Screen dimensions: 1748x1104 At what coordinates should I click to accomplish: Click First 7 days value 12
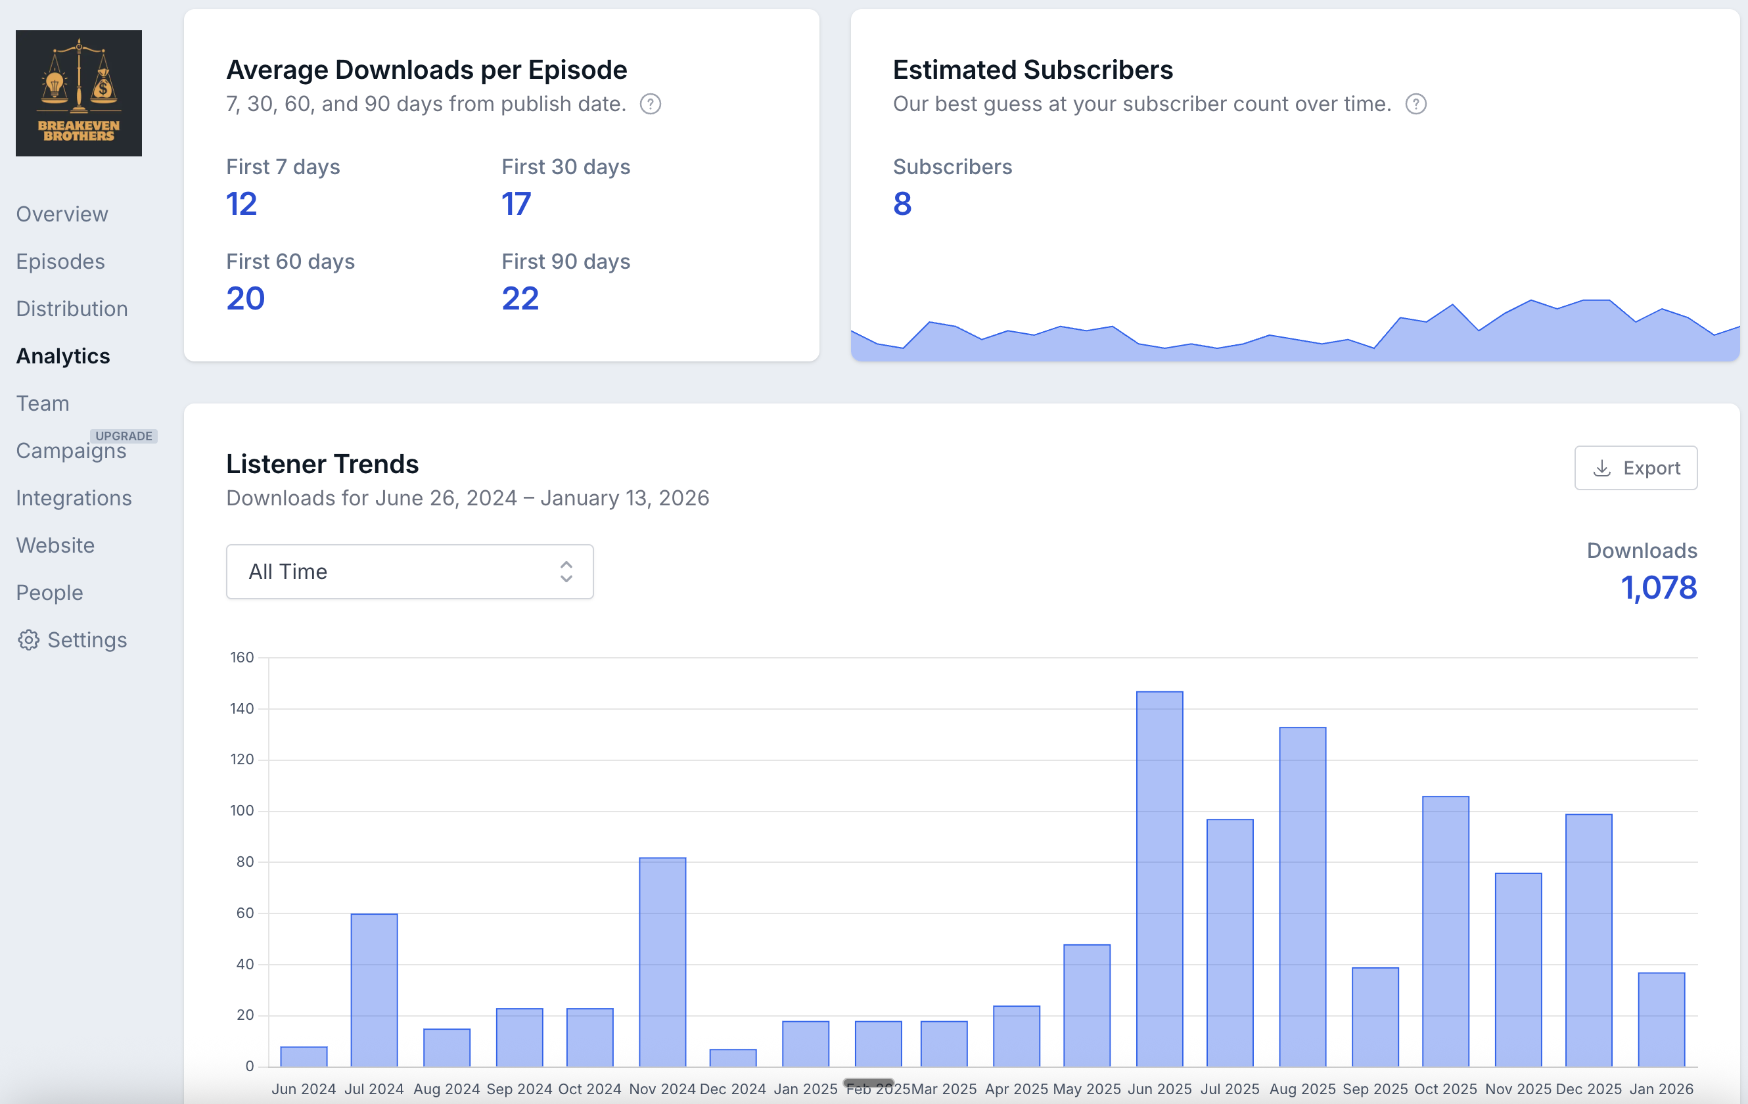tap(241, 204)
